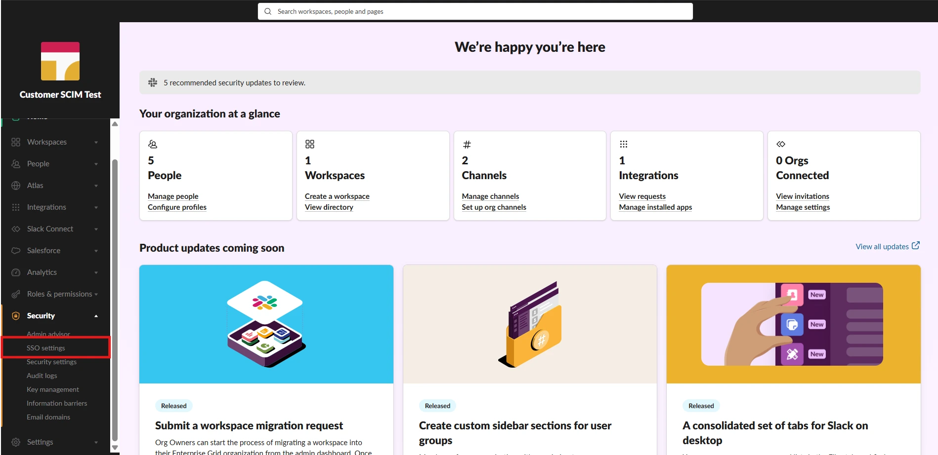Expand the Slack Connect sidebar menu arrow
This screenshot has width=938, height=455.
click(96, 229)
